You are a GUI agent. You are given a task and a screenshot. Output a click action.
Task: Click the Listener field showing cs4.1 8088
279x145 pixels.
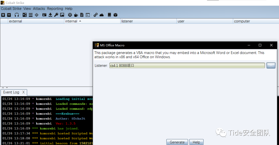(x=187, y=66)
